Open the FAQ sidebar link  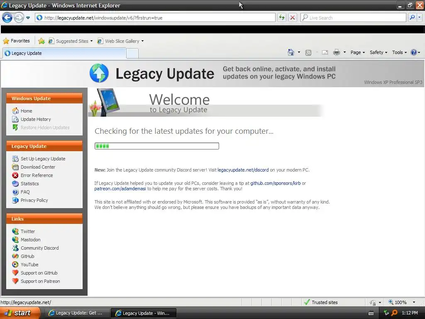click(25, 192)
